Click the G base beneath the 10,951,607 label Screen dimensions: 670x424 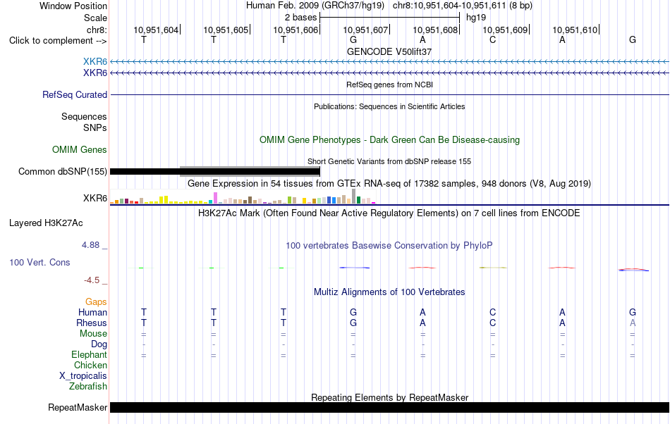pyautogui.click(x=353, y=39)
